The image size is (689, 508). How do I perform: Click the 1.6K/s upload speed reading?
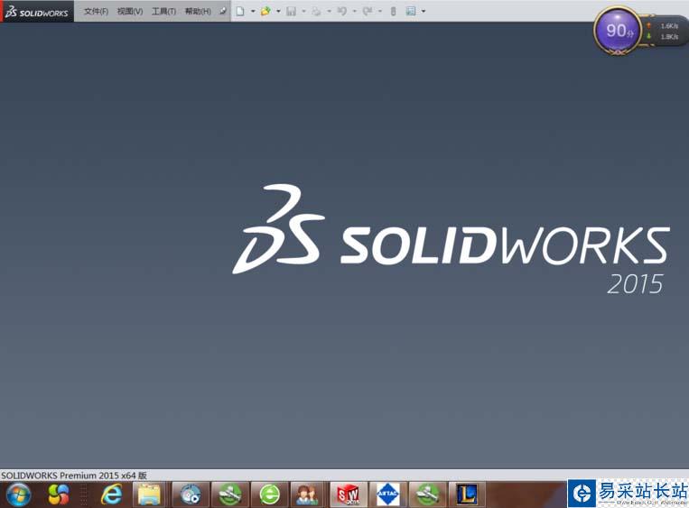coord(669,26)
